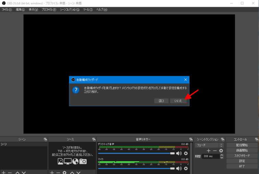Move scene up with arrow
The width and height of the screenshot is (259, 174).
pyautogui.click(x=17, y=173)
